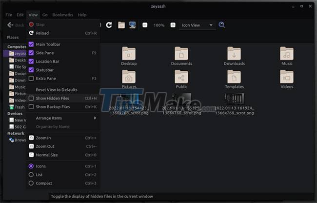Open the Edit menu
Image resolution: width=317 pixels, height=203 pixels.
(x=20, y=15)
